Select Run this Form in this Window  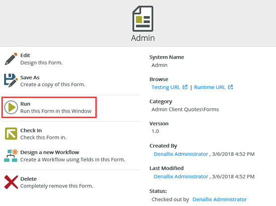click(x=56, y=111)
